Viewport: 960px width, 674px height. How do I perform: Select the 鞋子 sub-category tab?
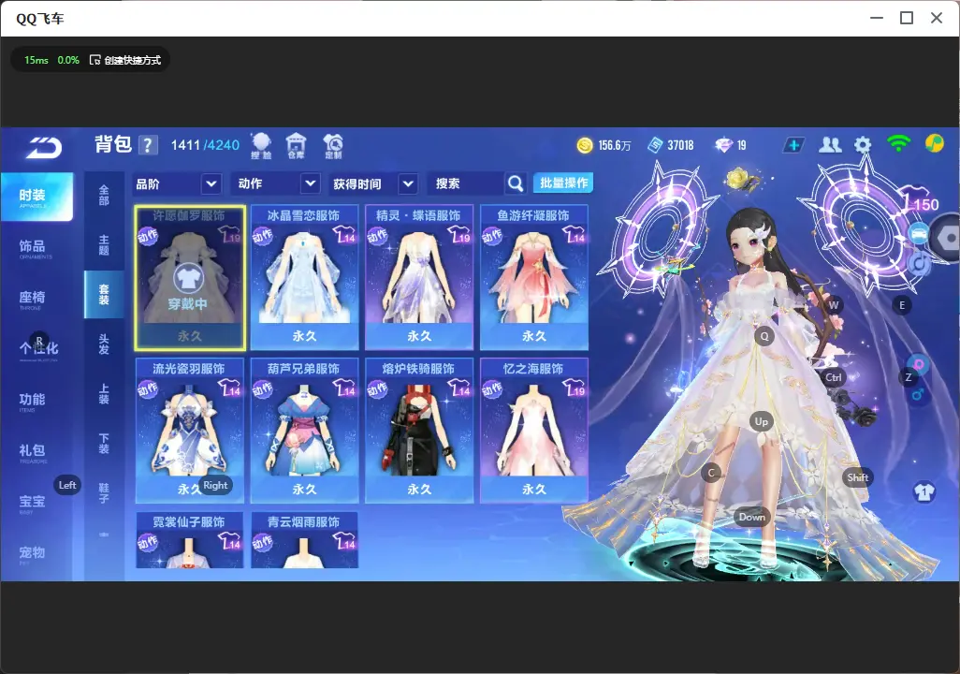[x=104, y=493]
